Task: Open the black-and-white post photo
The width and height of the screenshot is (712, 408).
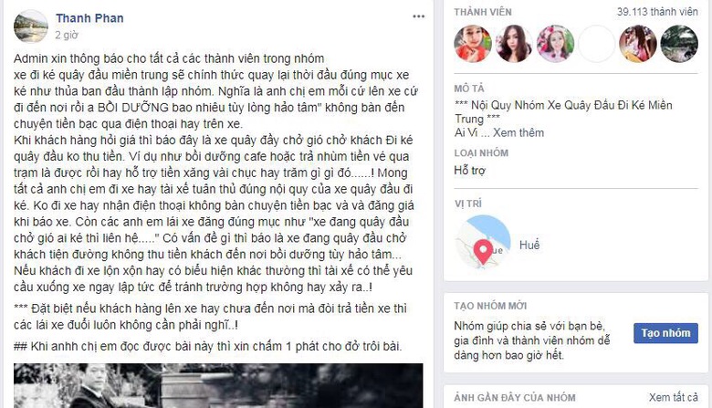Action: point(218,385)
